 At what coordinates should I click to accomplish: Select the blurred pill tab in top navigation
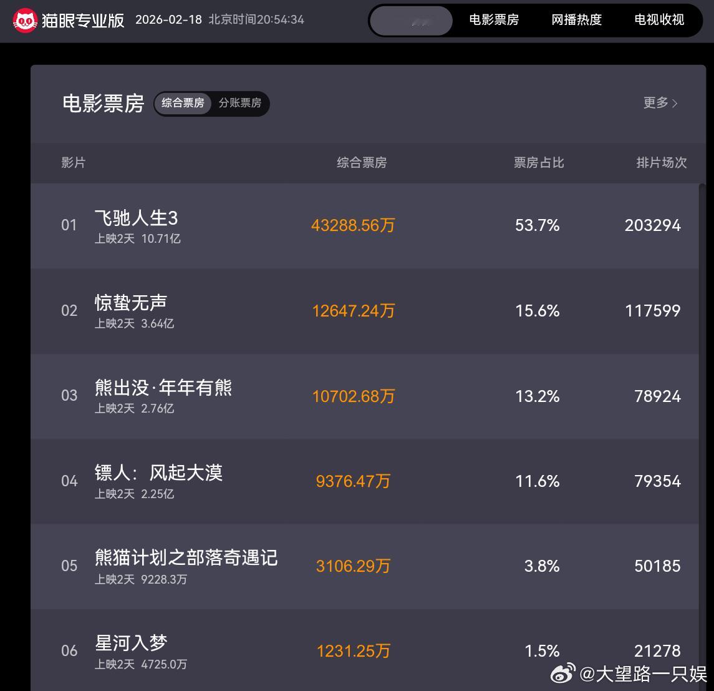[x=410, y=20]
